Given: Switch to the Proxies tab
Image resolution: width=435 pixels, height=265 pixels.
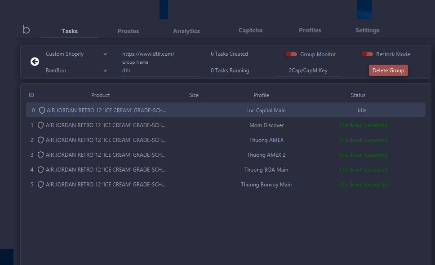Looking at the screenshot, I should [128, 31].
